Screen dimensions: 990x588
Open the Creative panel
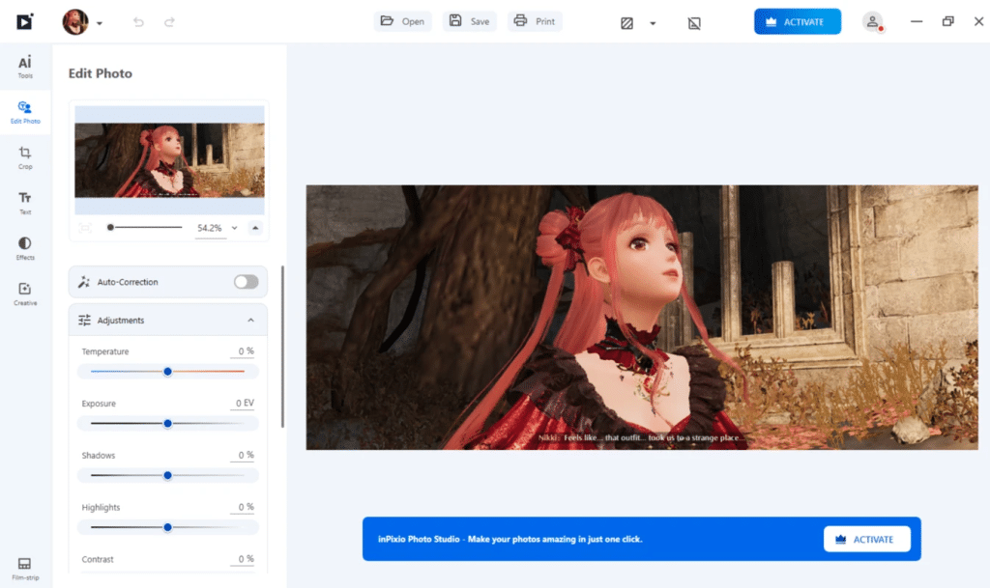pyautogui.click(x=24, y=294)
